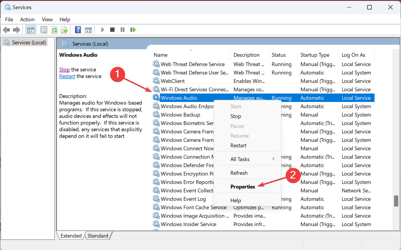Click the 'Optimizes p...' description cell
Image resolution: width=401 pixels, height=250 pixels.
249,207
